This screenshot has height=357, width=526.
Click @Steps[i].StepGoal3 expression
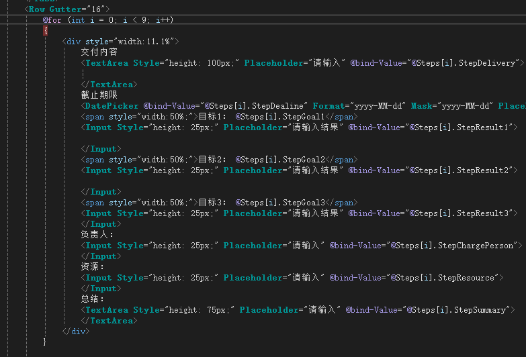tap(280, 203)
